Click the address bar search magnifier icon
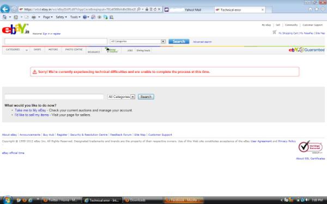Screen dimensions: 327x204 click(138, 9)
